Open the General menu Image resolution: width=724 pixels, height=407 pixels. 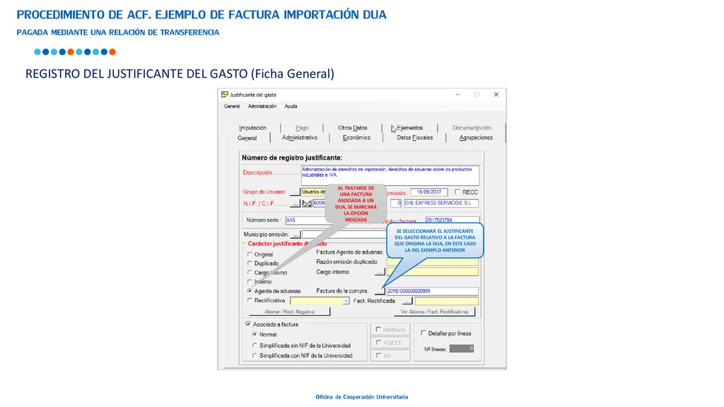click(x=232, y=106)
